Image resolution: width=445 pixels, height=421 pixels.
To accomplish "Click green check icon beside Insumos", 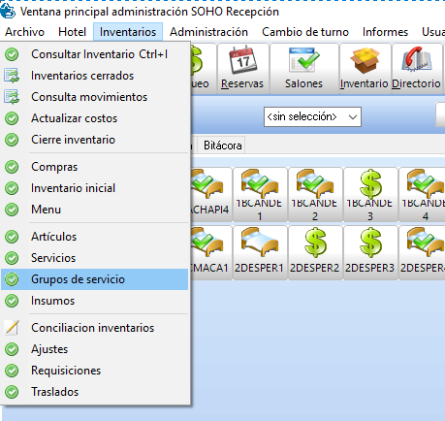I will (x=12, y=301).
